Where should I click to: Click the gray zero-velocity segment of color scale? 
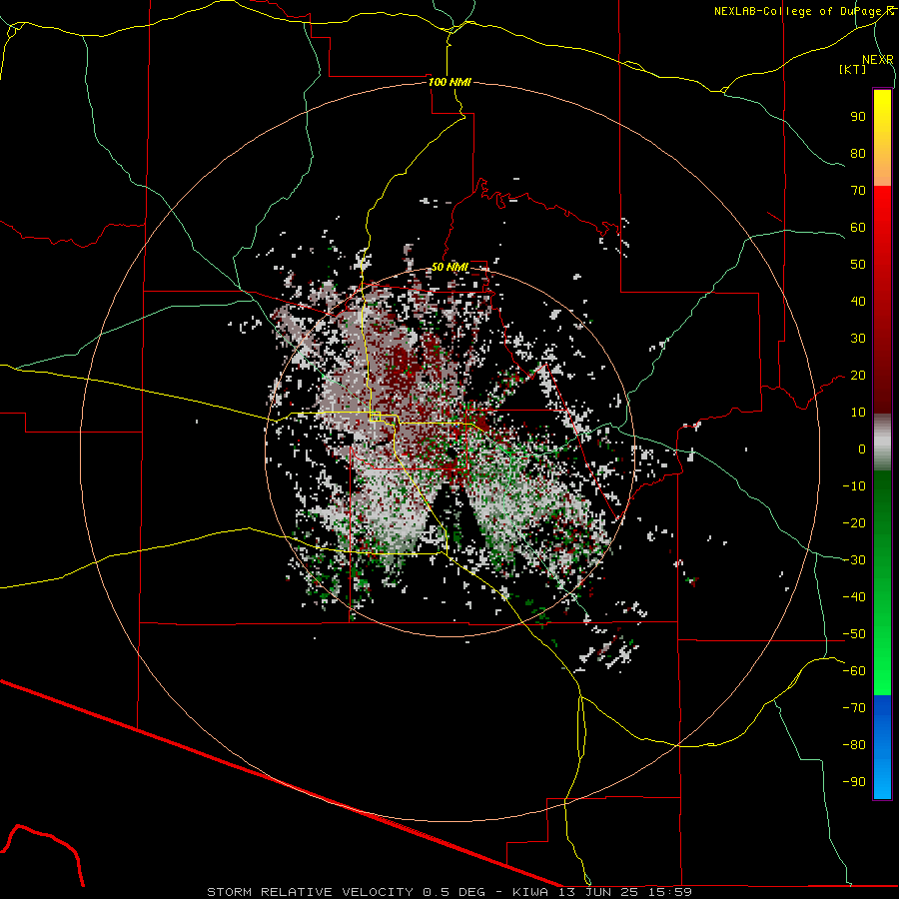[x=882, y=443]
